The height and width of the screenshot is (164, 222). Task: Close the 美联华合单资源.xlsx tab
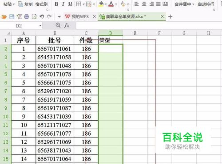[x=163, y=16]
